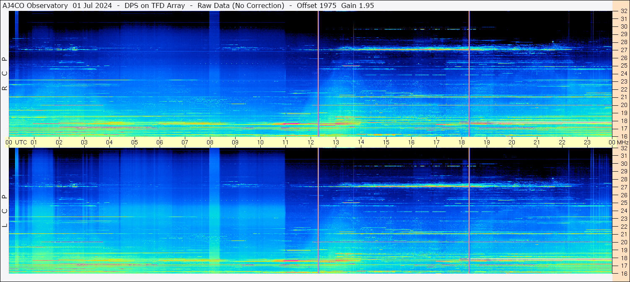Pick the 23 hour label on time axis

(587, 142)
